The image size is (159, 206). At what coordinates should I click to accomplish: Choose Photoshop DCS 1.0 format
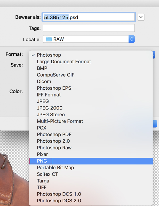click(91, 194)
